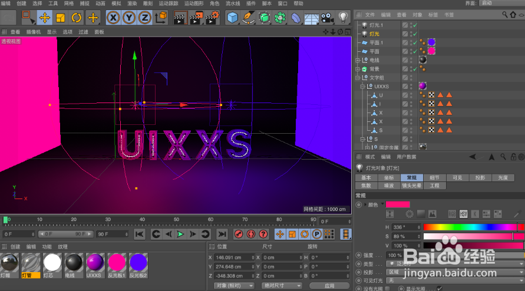The image size is (525, 291).
Task: Select 反光板1 material thumbnail
Action: pyautogui.click(x=117, y=266)
